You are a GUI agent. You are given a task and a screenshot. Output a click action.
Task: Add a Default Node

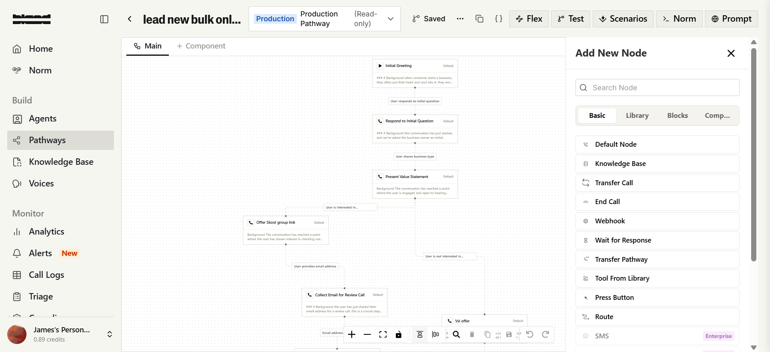(657, 144)
